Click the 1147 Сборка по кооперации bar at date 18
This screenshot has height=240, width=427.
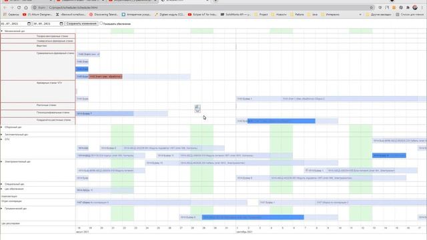(x=133, y=203)
